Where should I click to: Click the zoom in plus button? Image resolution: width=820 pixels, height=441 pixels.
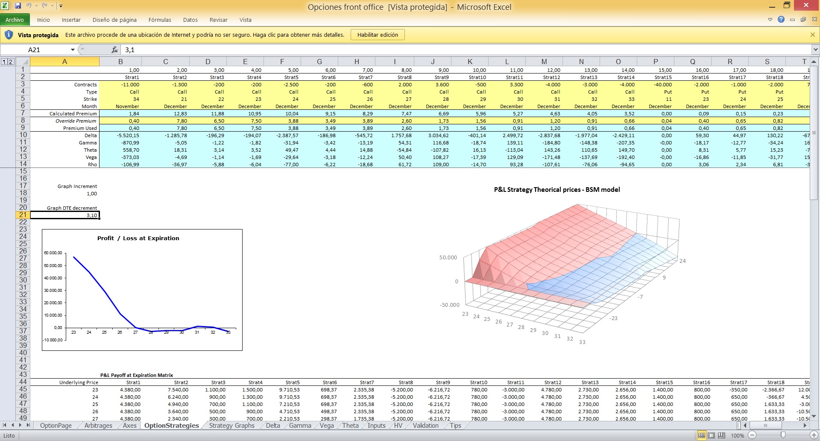(x=814, y=435)
